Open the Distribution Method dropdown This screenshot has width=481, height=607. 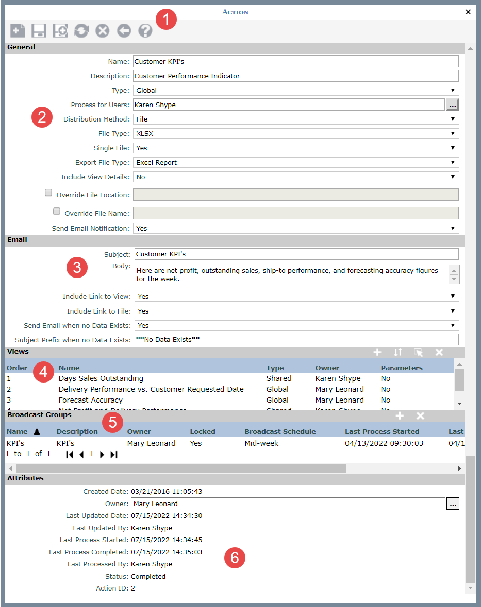(x=296, y=119)
